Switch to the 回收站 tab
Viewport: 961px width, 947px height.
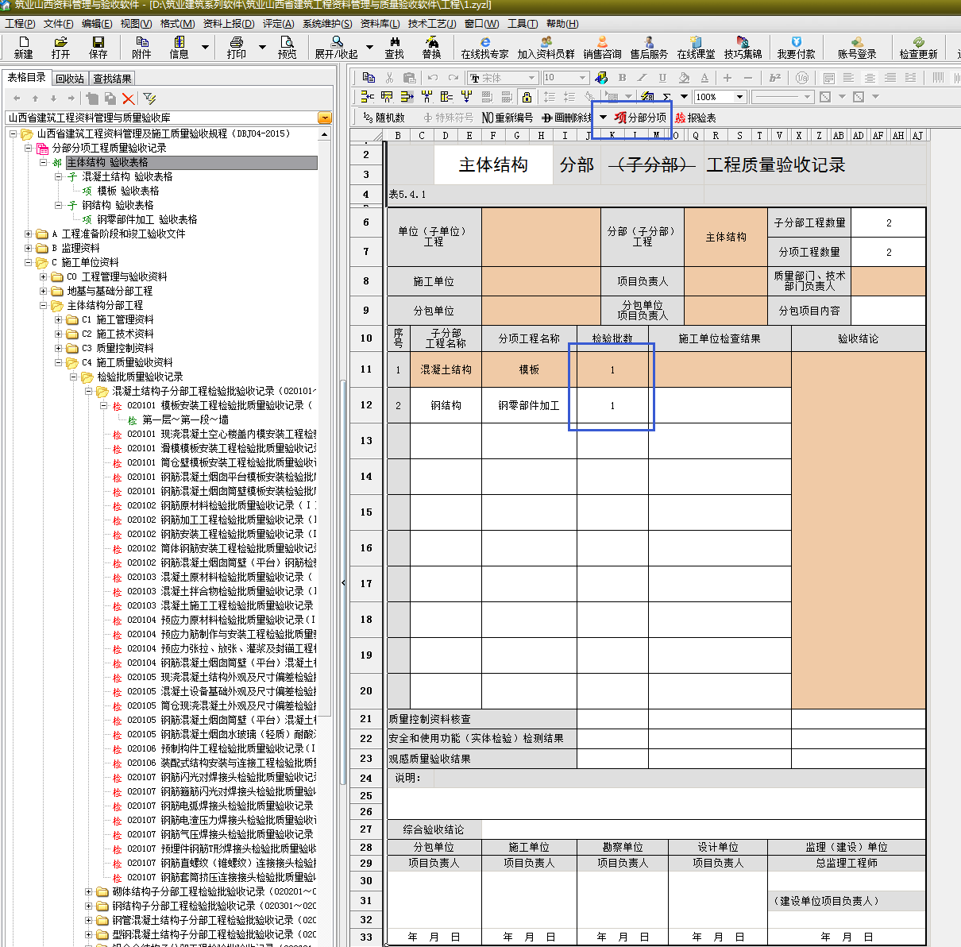tap(70, 79)
